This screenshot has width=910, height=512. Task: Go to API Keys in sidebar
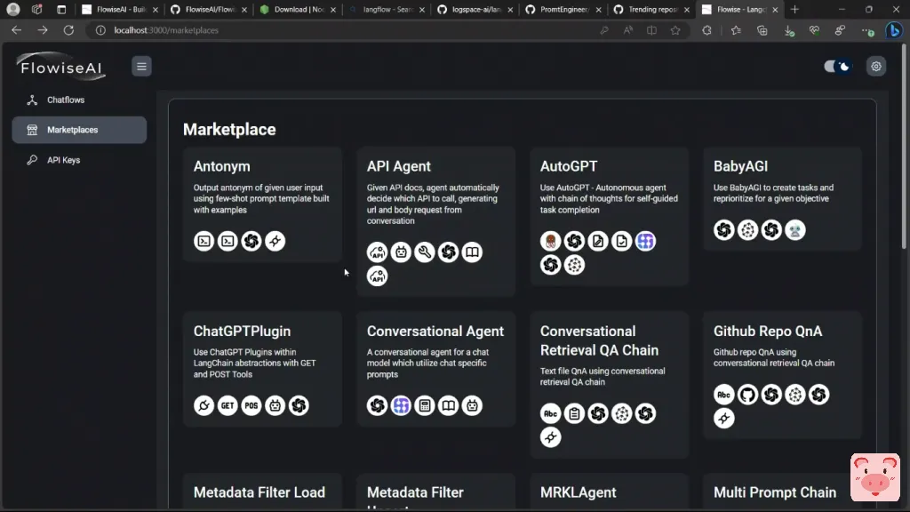pyautogui.click(x=64, y=160)
